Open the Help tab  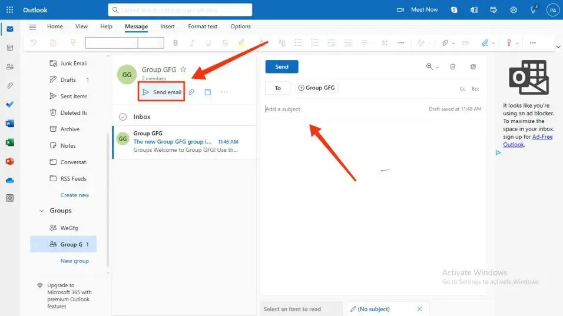tap(106, 26)
